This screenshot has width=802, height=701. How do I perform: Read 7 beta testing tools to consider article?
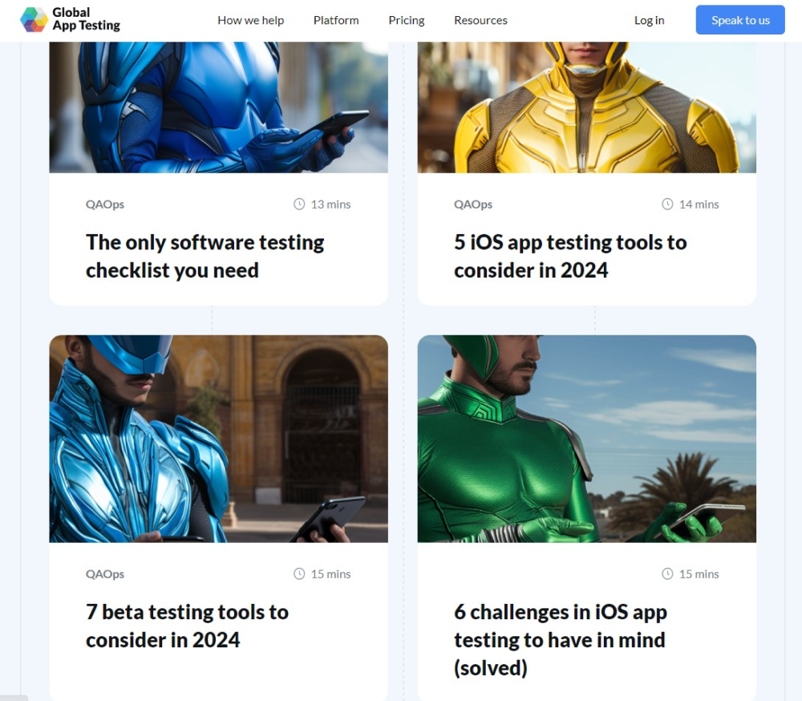[x=187, y=626]
